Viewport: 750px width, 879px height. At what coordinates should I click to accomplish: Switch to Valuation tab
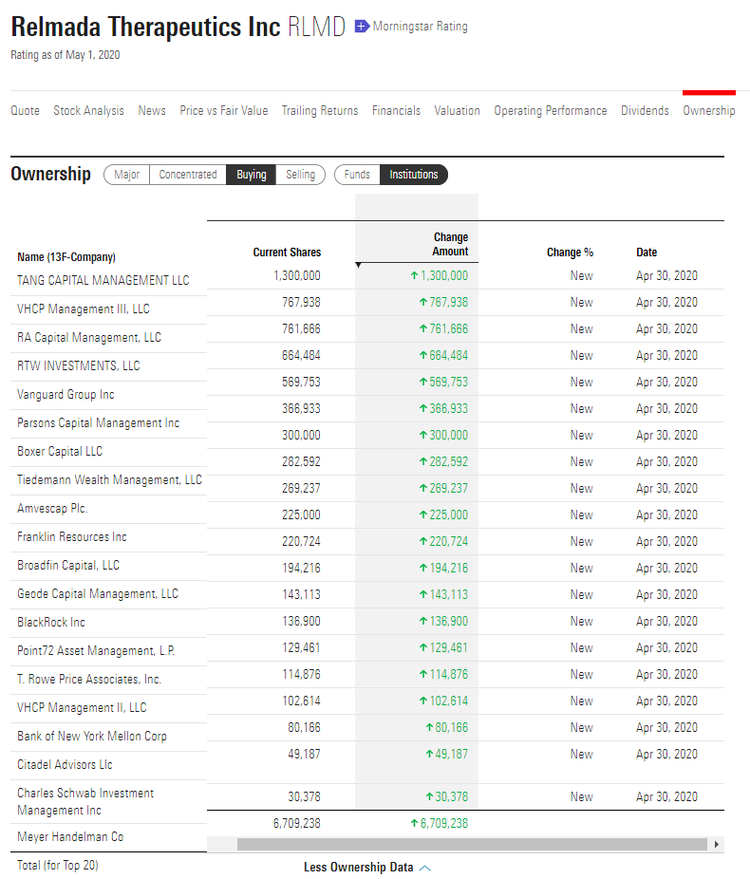pyautogui.click(x=457, y=110)
